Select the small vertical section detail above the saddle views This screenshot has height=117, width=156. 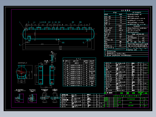point(52,58)
